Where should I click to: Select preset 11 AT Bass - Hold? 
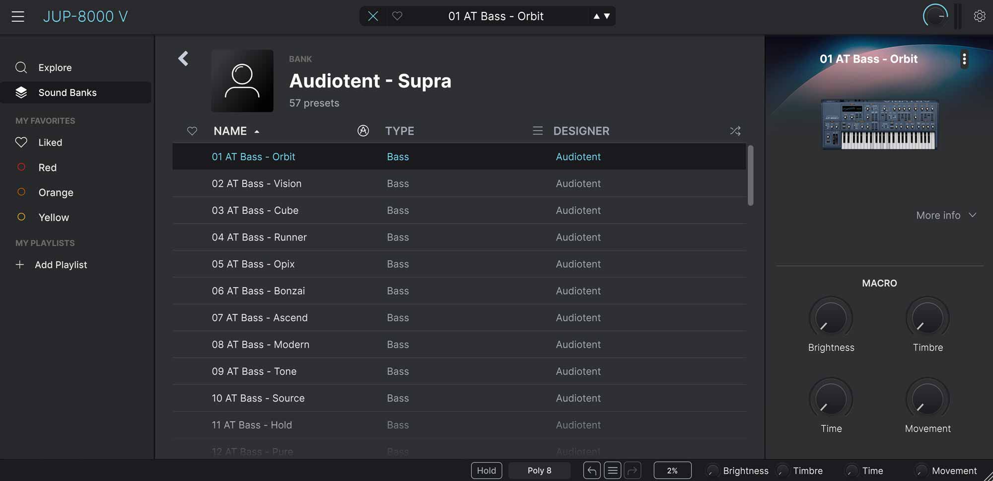(x=459, y=425)
